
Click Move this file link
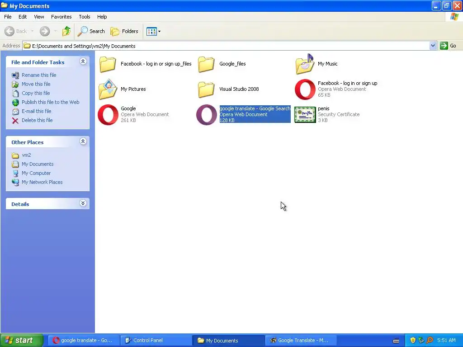[x=36, y=84]
